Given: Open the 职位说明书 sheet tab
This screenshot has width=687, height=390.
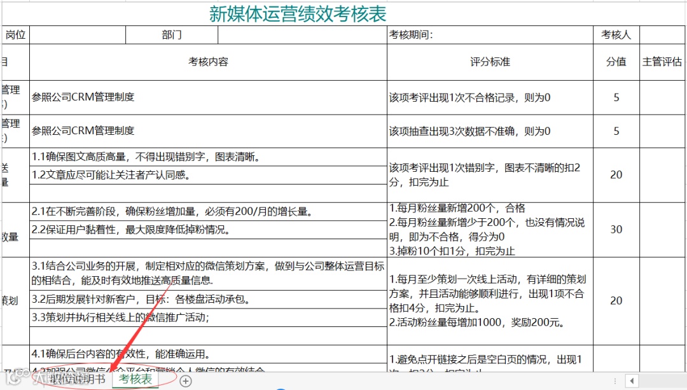Looking at the screenshot, I should (77, 379).
